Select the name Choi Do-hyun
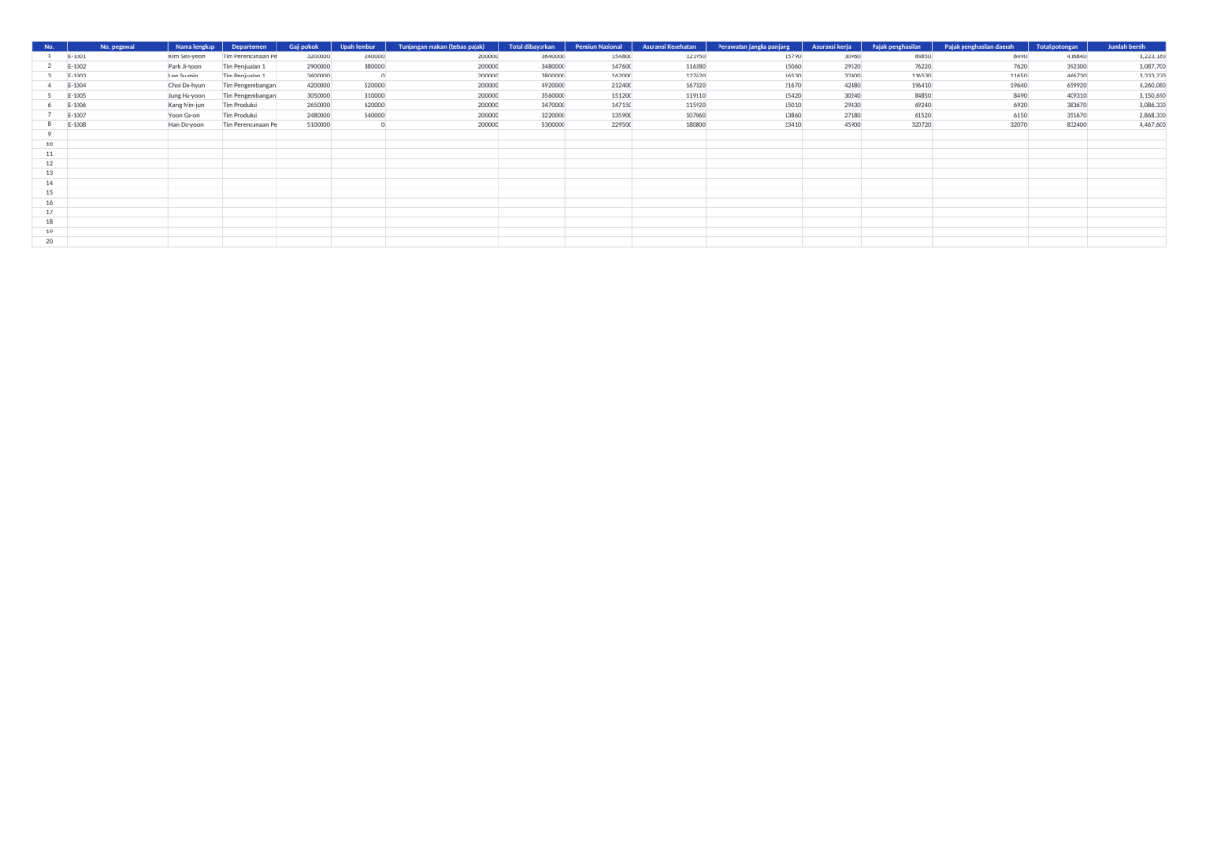 [195, 86]
